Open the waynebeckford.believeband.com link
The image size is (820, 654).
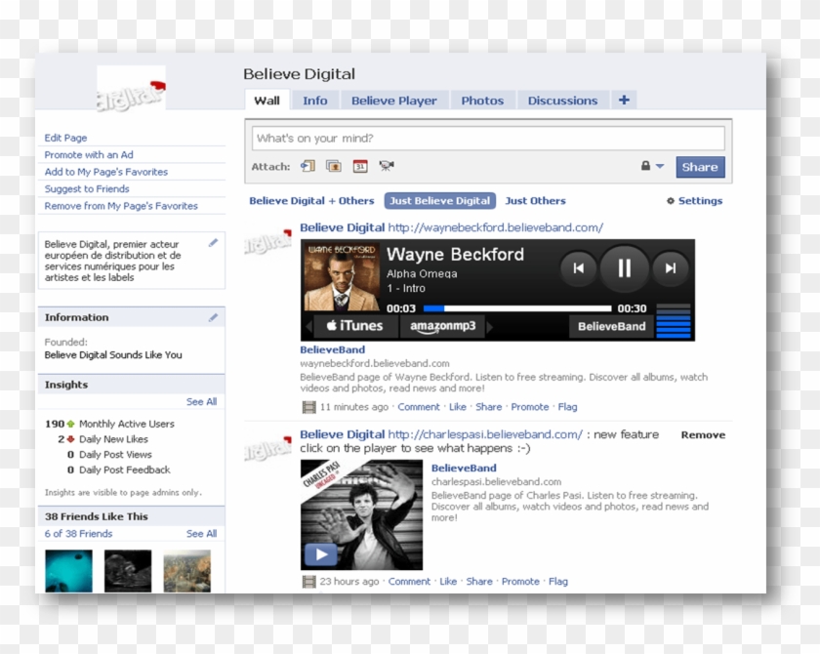click(495, 227)
